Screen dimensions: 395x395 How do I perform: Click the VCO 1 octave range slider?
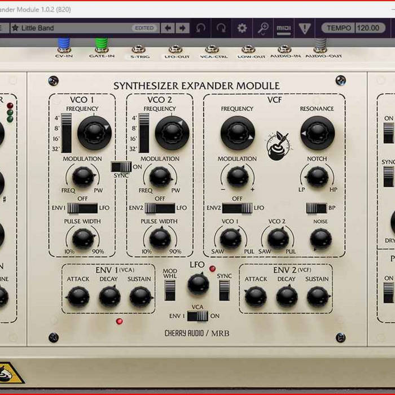(67, 133)
